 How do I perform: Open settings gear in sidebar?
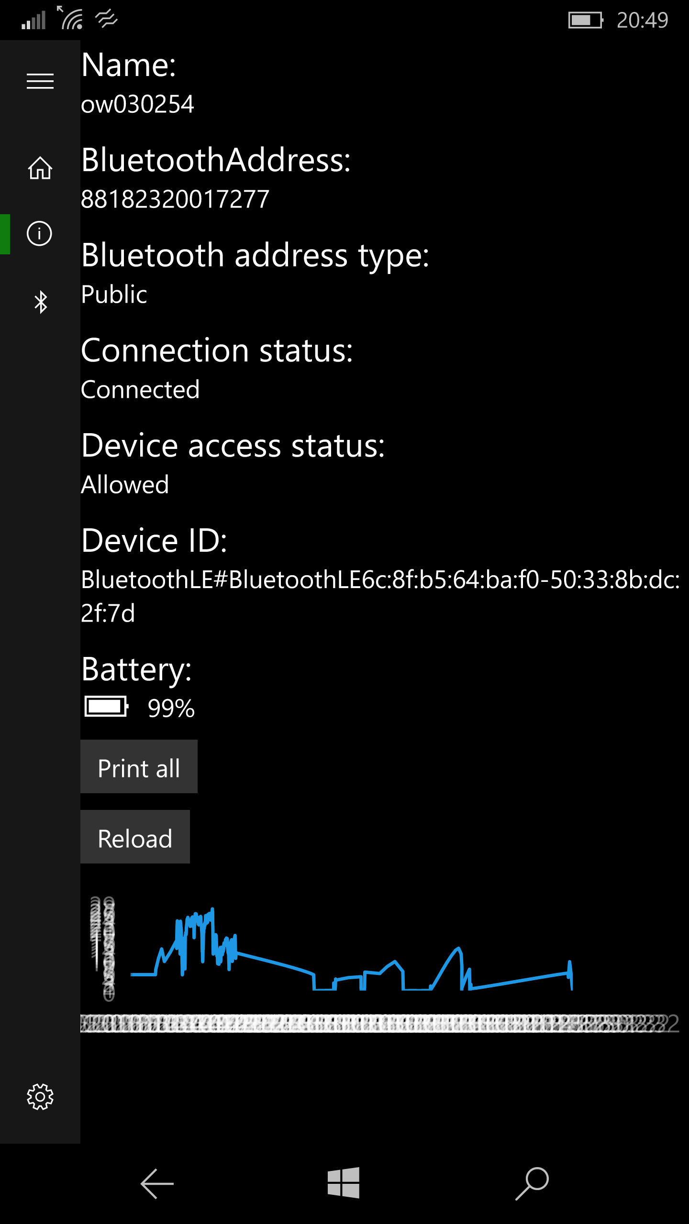point(40,1097)
